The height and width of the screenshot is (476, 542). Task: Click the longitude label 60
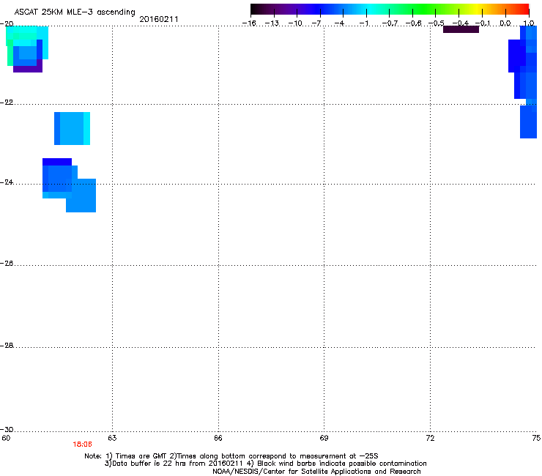(x=6, y=438)
